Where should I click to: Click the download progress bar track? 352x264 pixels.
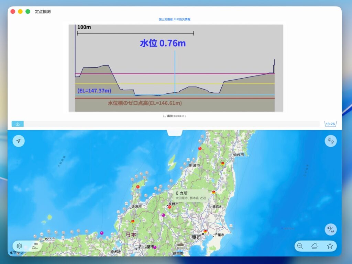pyautogui.click(x=172, y=124)
